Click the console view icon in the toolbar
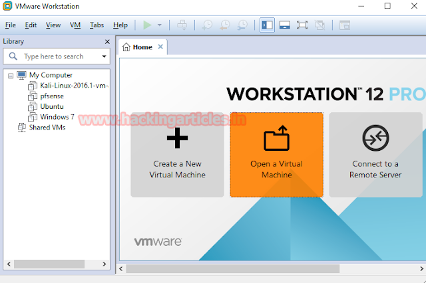 345,25
